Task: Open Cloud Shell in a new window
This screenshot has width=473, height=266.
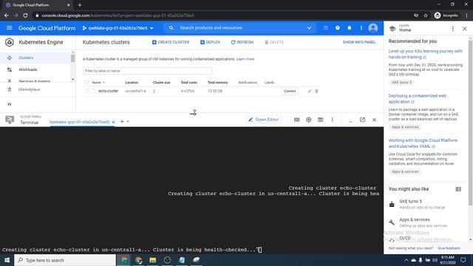Action: [x=362, y=120]
